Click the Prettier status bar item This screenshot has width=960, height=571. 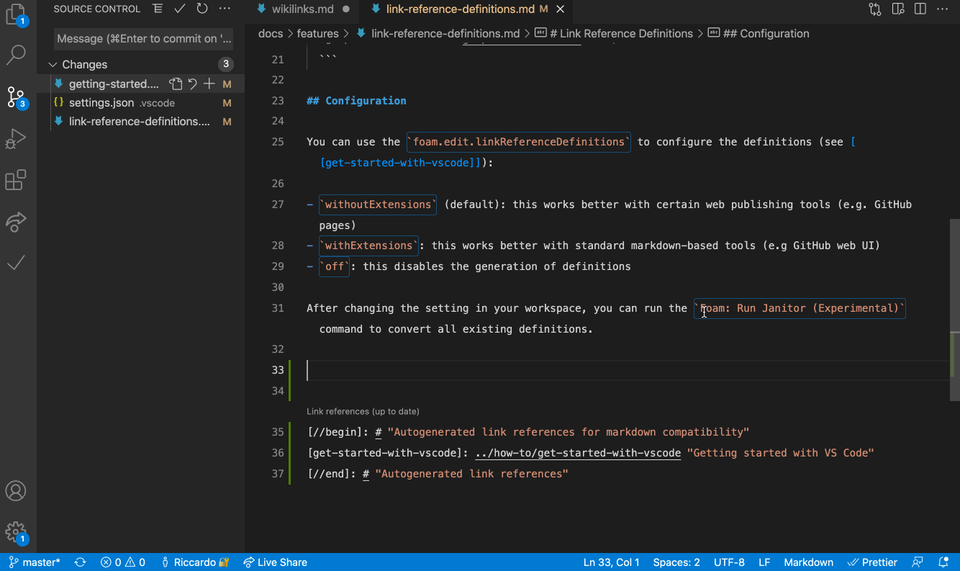click(872, 562)
